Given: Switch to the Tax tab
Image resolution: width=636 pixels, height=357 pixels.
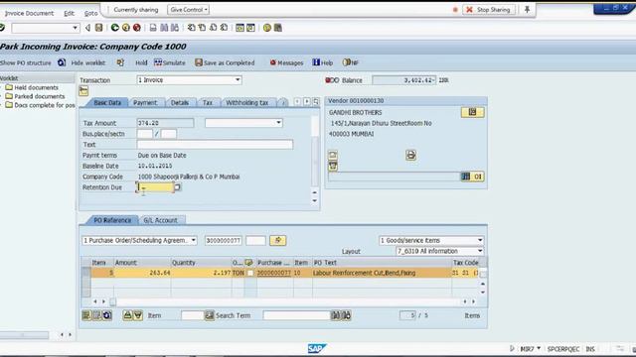Looking at the screenshot, I should click(x=208, y=103).
